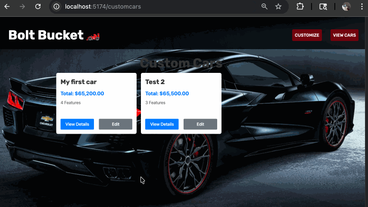Open the CUSTOMIZE navigation button

pyautogui.click(x=307, y=35)
